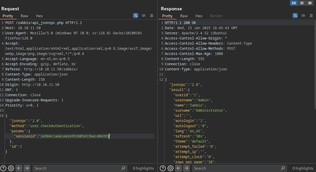316x172 pixels.
Task: Go to next Request search match
Action: click(x=27, y=168)
